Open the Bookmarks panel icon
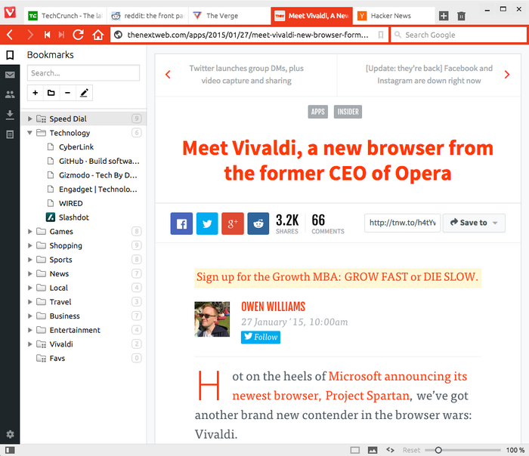Image resolution: width=529 pixels, height=456 pixels. point(10,55)
